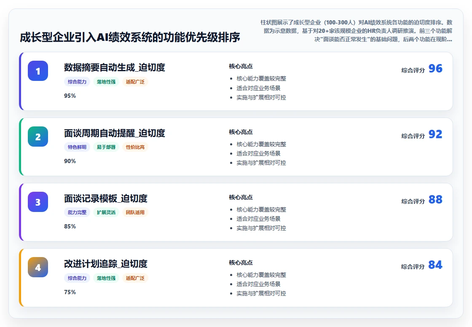
Task: Click 综合能力 tag in 改进计划追踪 card
Action: pos(77,278)
